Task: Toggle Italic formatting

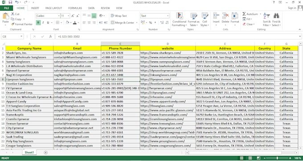Action: (x=43, y=23)
